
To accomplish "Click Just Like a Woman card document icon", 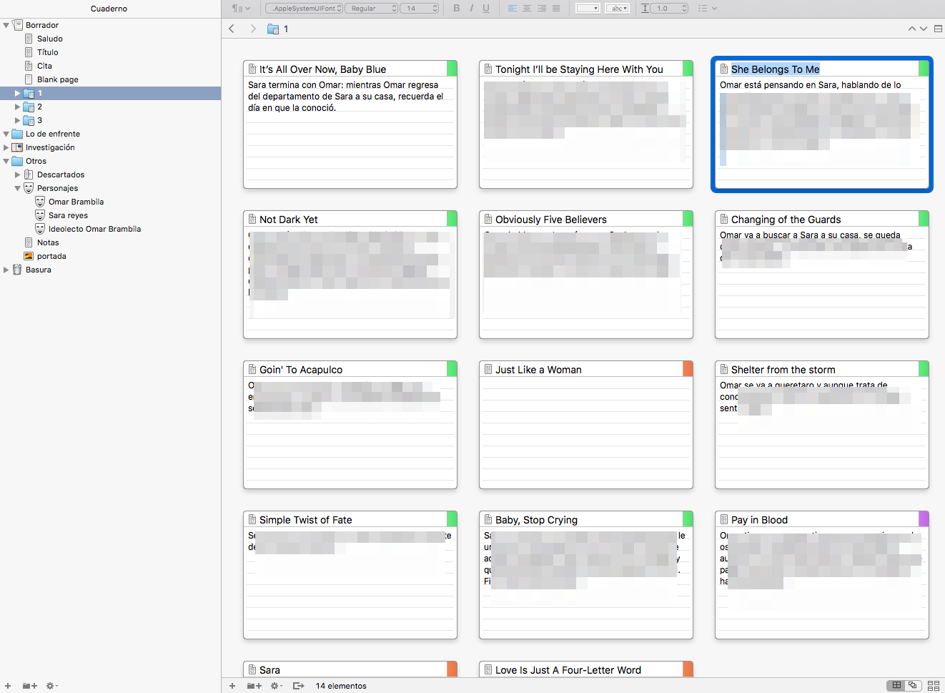I will [x=488, y=369].
